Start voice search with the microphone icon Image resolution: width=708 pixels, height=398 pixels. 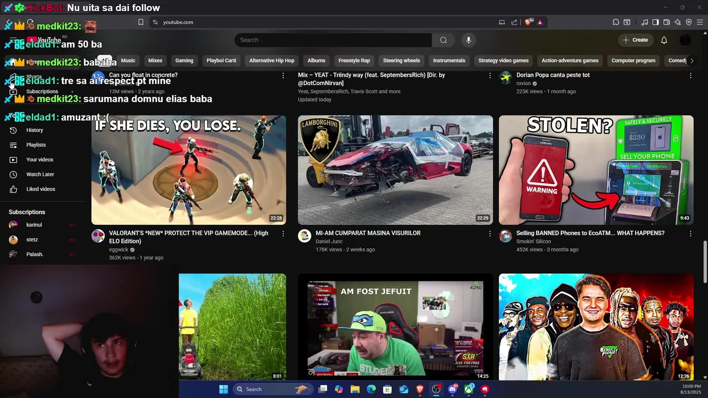[468, 40]
